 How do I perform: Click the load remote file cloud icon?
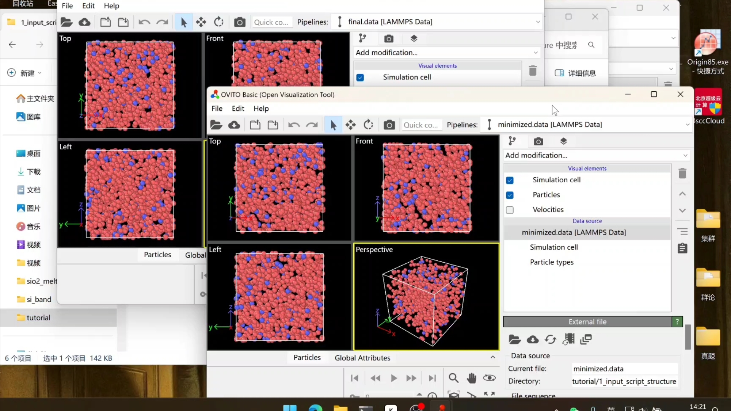click(234, 125)
